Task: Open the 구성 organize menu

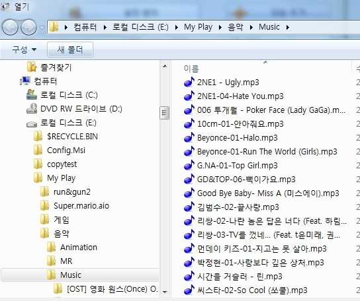Action: click(24, 50)
